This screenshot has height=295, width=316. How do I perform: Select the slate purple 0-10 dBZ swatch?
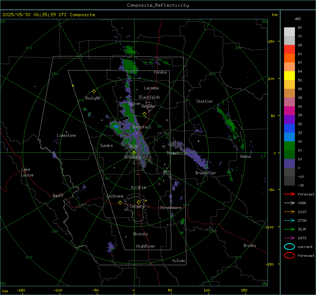coord(289,163)
